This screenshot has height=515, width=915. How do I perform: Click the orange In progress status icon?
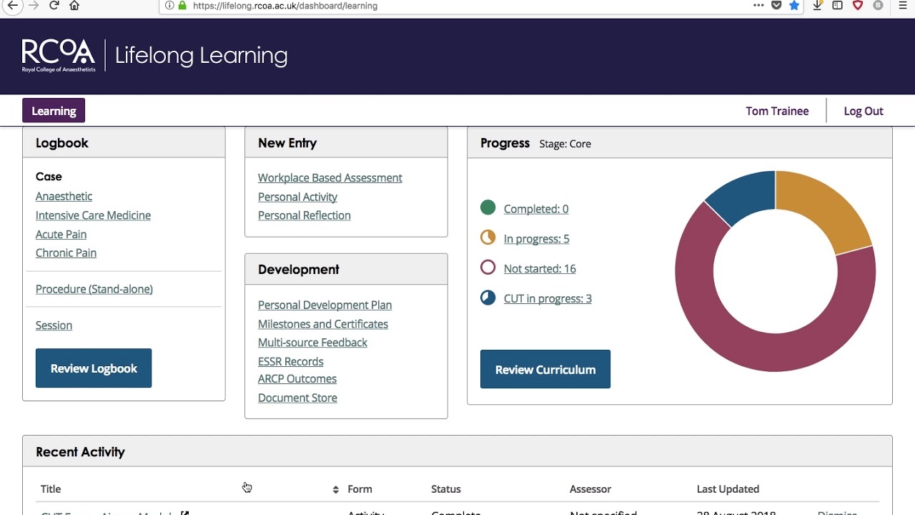488,237
